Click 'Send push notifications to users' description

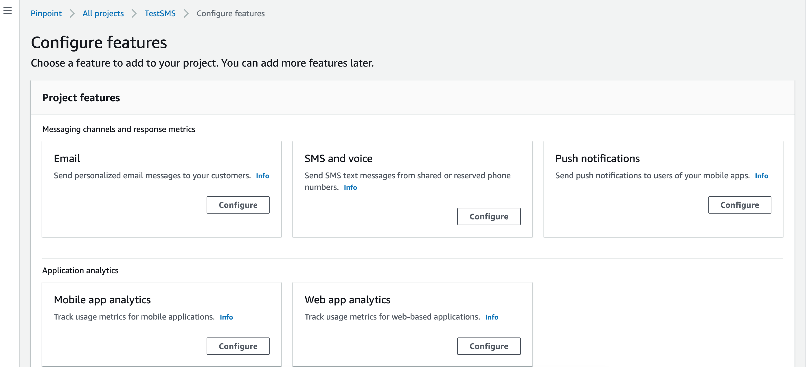click(x=652, y=175)
